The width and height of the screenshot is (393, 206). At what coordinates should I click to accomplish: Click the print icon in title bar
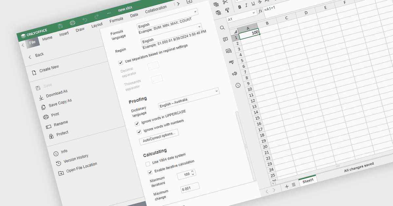[73, 23]
